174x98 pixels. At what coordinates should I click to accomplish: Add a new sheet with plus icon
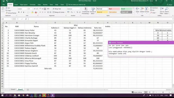[28, 90]
